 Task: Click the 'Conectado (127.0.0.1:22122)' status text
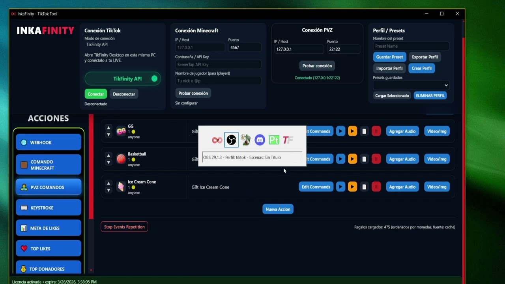click(x=317, y=78)
